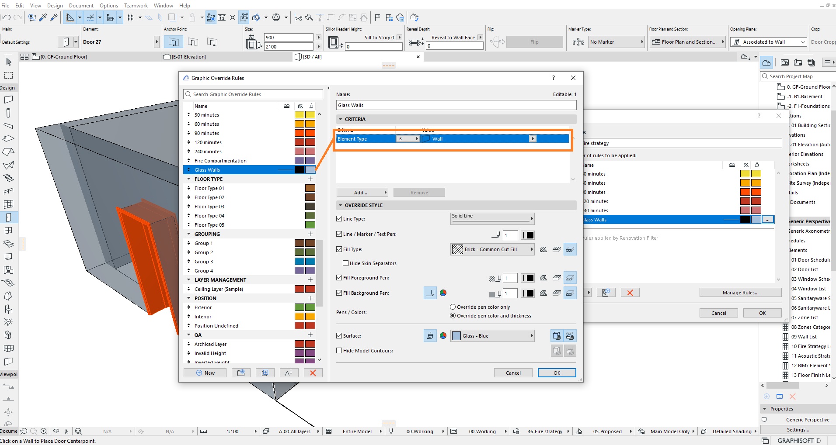
Task: Select the Arrow tool in toolbox
Action: (x=8, y=62)
